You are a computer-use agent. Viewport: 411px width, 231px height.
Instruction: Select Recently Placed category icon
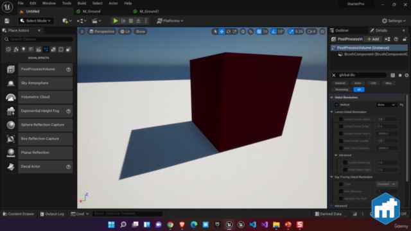8,49
